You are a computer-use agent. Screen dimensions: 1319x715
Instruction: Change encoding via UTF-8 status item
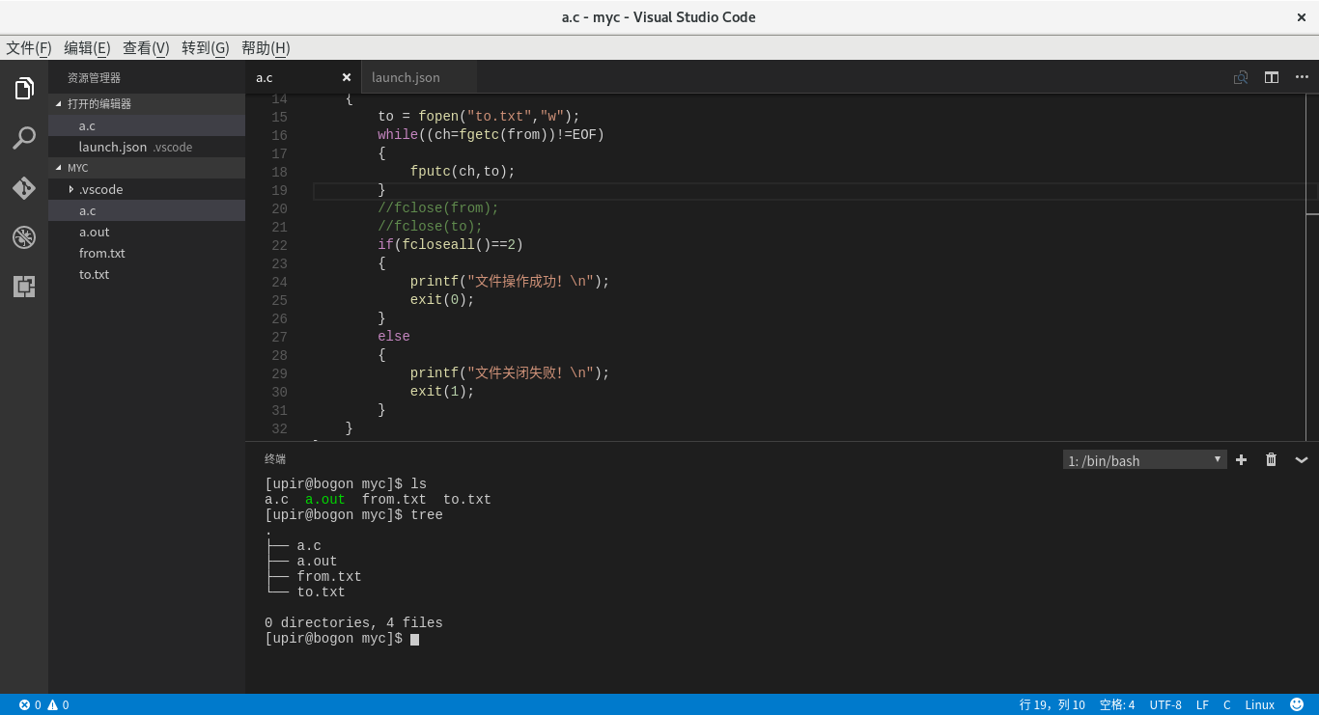(x=1165, y=704)
